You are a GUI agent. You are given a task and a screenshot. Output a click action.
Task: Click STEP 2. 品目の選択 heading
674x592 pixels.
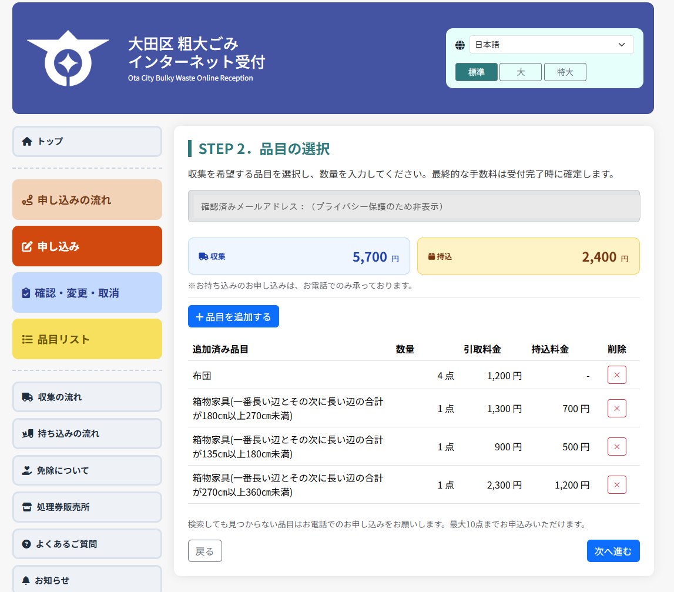[x=264, y=149]
